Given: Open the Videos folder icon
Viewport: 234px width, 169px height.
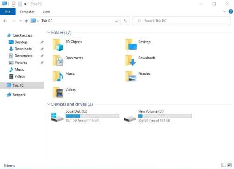Looking at the screenshot, I should [58, 92].
